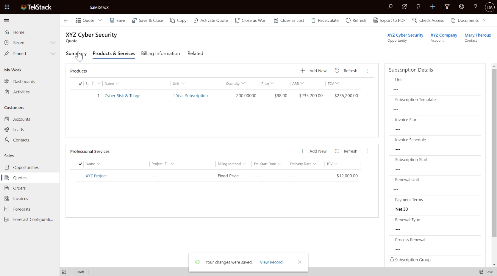Open the advanced filter funnel icon
Screen dimensions: 497x276
tap(447, 7)
